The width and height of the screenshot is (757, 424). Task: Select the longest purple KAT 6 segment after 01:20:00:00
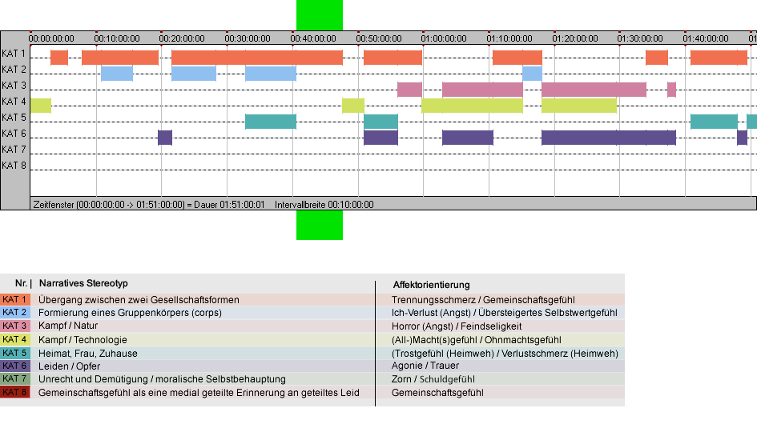click(609, 138)
